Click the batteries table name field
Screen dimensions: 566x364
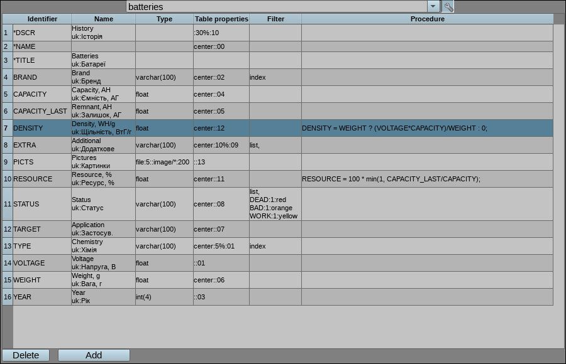tap(277, 7)
